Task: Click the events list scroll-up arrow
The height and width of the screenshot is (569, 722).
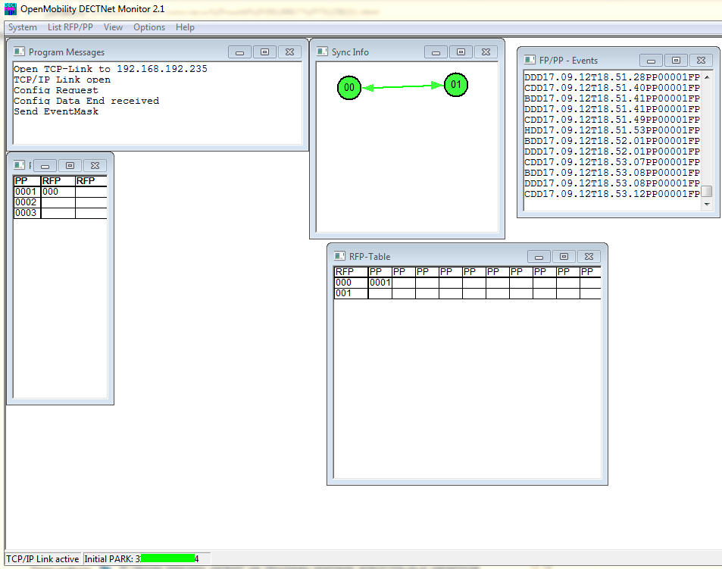Action: pos(707,77)
